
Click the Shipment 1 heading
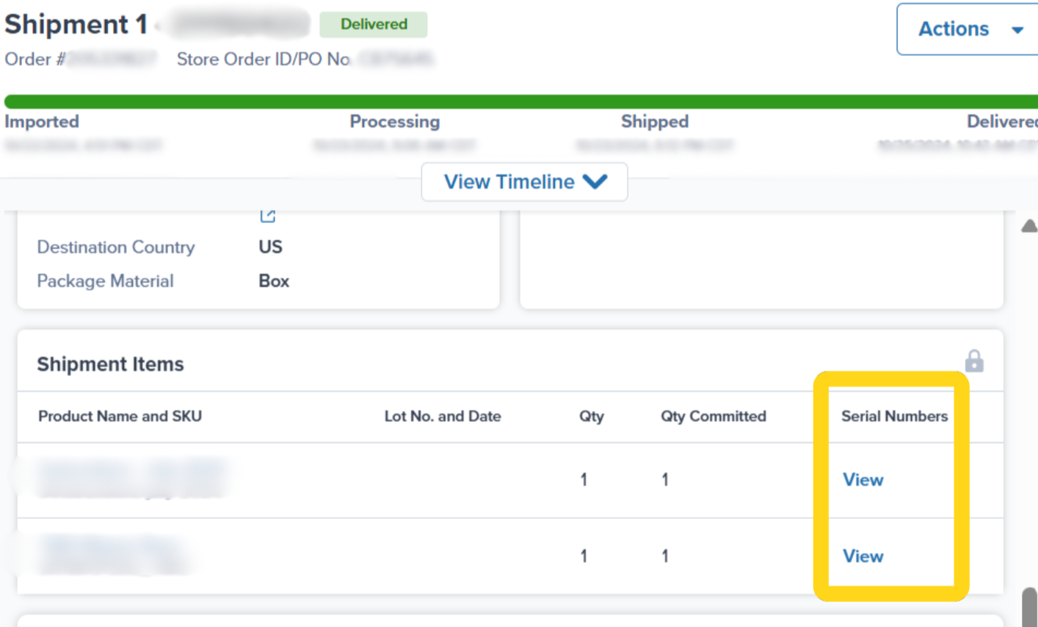coord(76,24)
